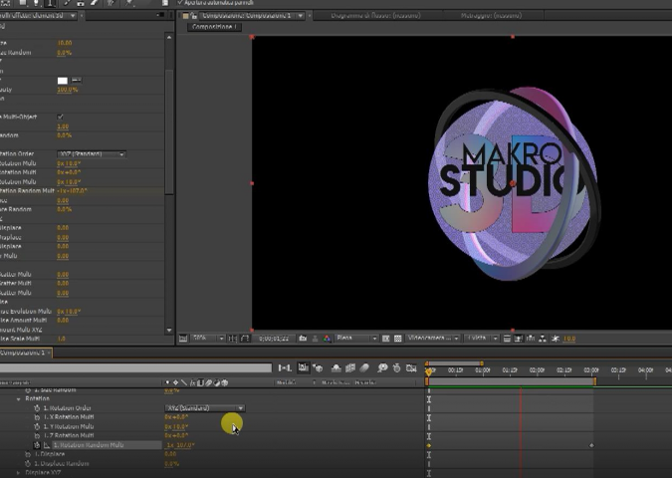
Task: Open the Videocamera view dropdown
Action: (433, 339)
